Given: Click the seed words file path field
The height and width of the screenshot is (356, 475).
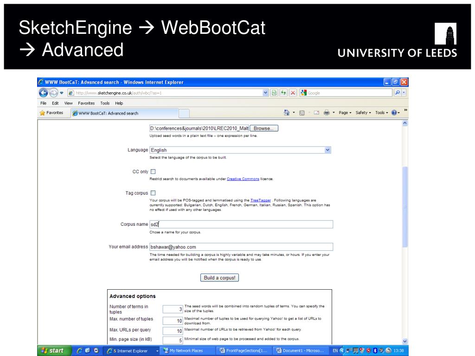Looking at the screenshot, I should tap(199, 128).
